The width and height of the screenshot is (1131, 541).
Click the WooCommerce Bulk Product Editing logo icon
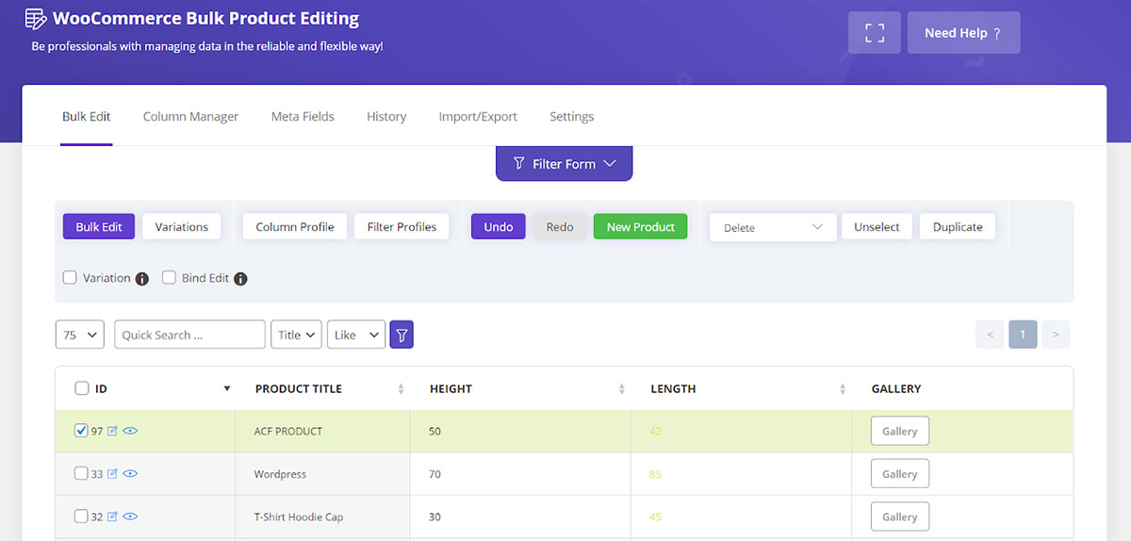click(35, 19)
